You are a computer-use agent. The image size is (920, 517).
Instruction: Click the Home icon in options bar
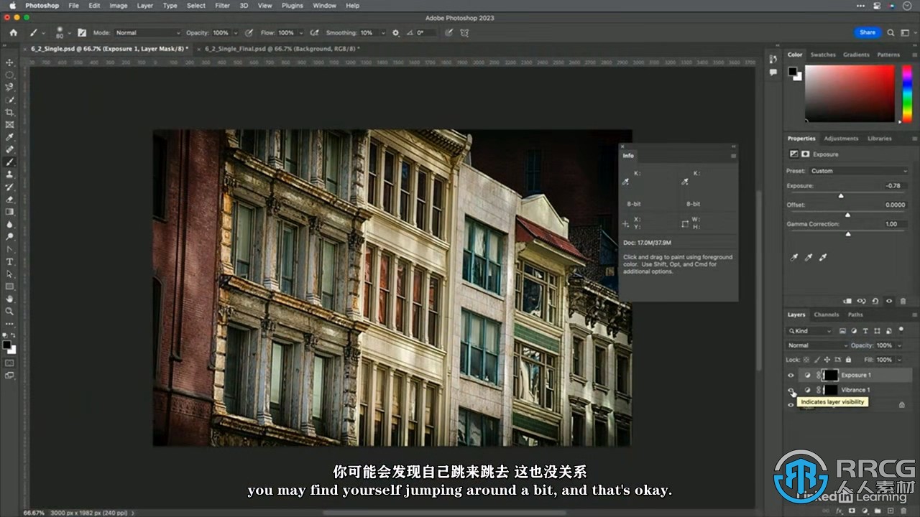pos(13,32)
